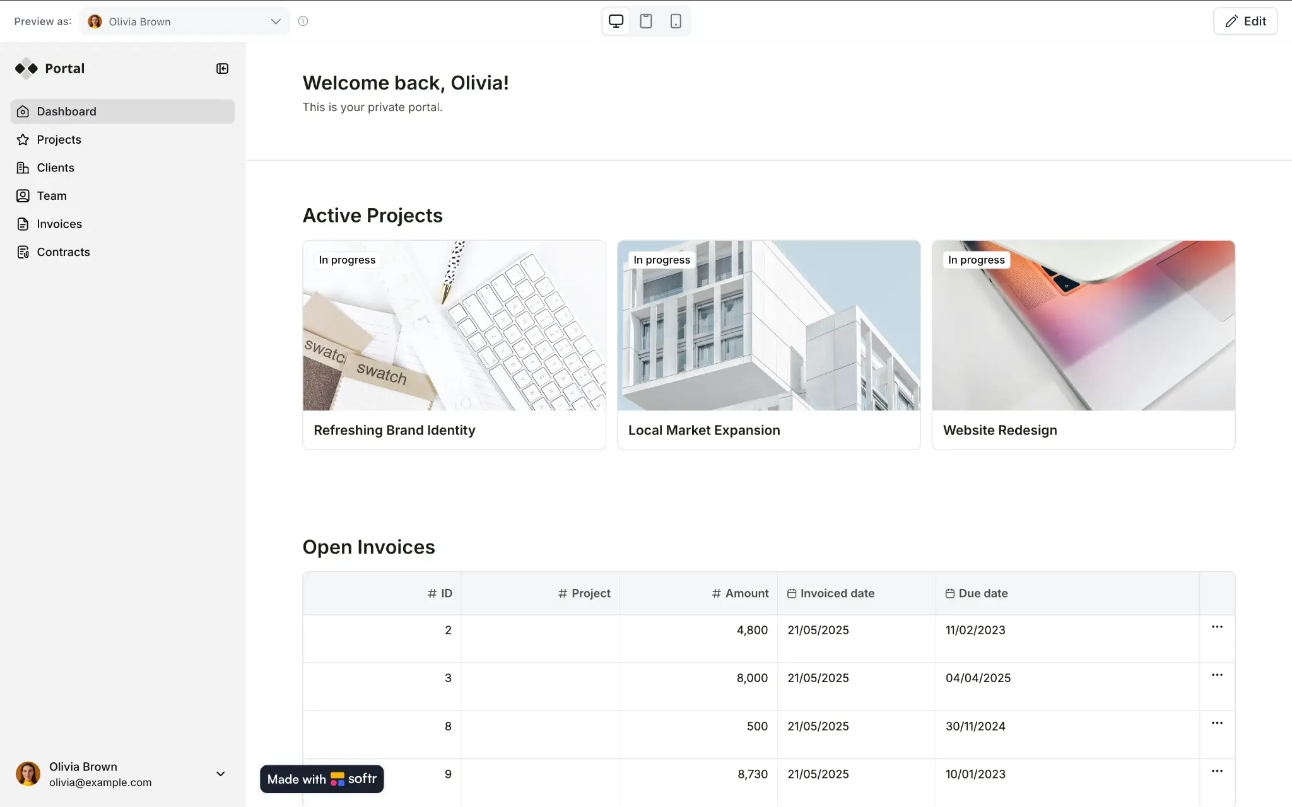Open the more options for invoice 3
Image resolution: width=1292 pixels, height=807 pixels.
pyautogui.click(x=1217, y=675)
